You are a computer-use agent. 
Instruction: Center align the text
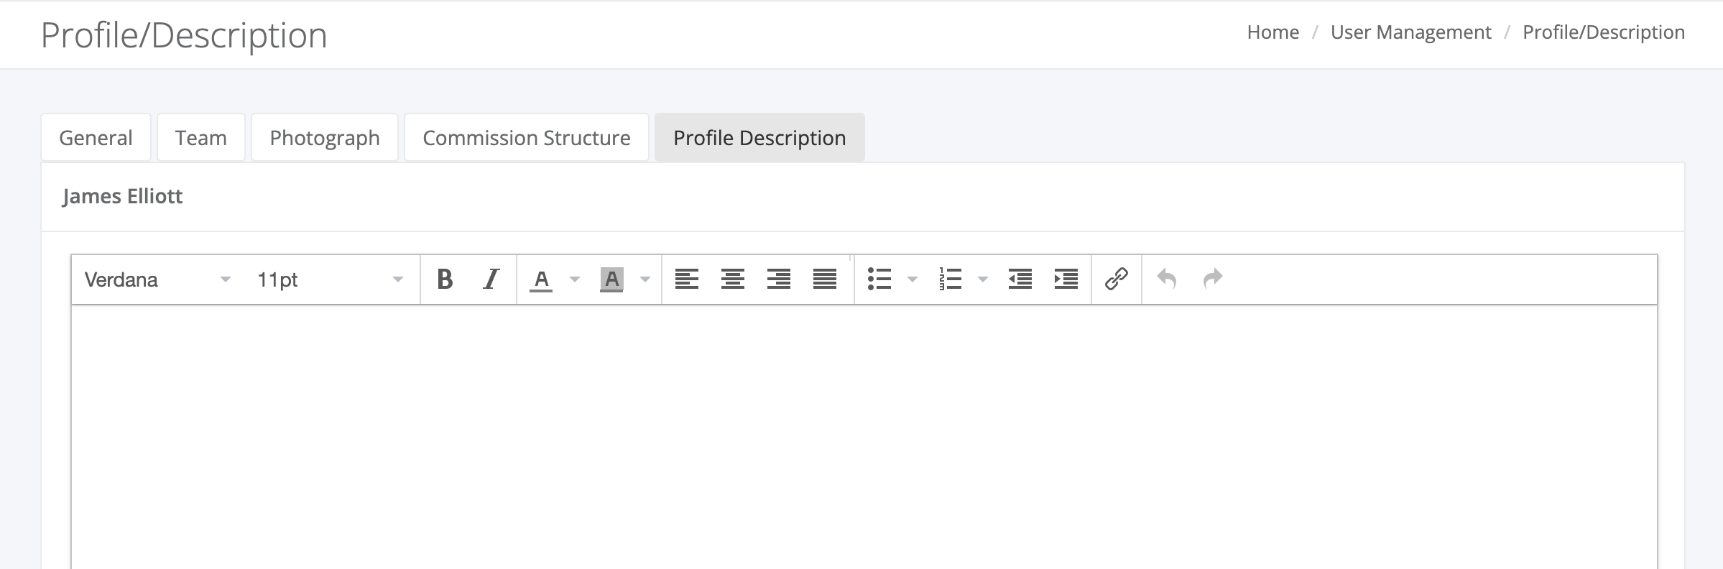(733, 279)
